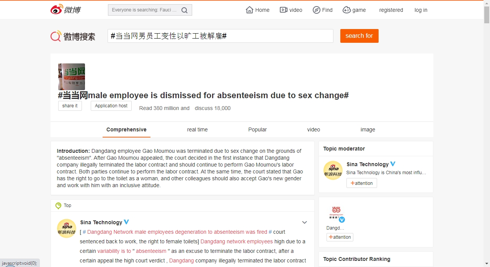This screenshot has height=267, width=490.
Task: Click the Dangdang topic cover image
Action: [x=72, y=77]
